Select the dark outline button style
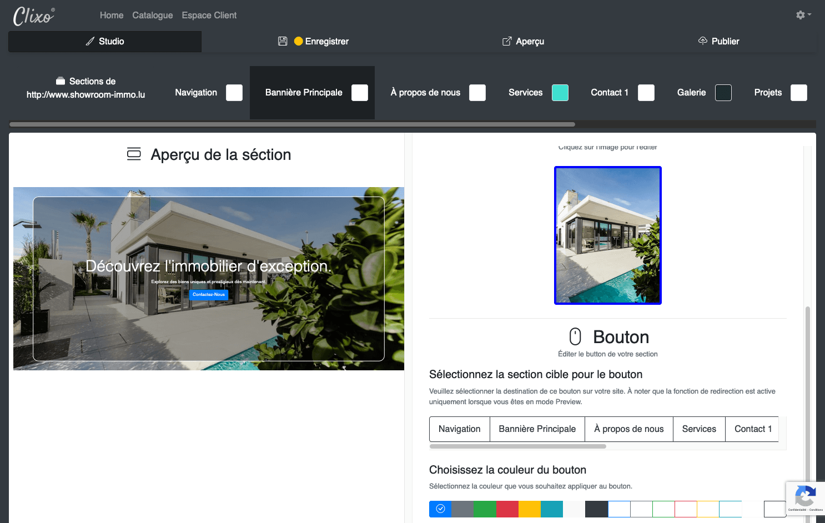Image resolution: width=825 pixels, height=523 pixels. click(x=775, y=509)
